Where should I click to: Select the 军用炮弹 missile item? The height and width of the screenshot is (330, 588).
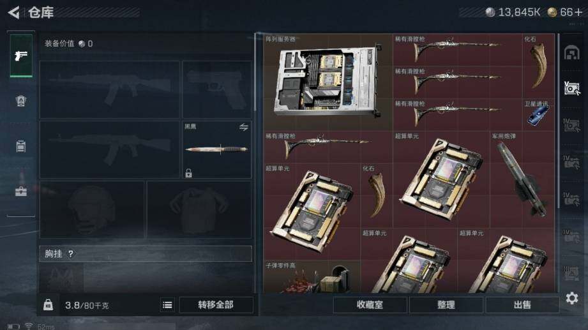(522, 179)
